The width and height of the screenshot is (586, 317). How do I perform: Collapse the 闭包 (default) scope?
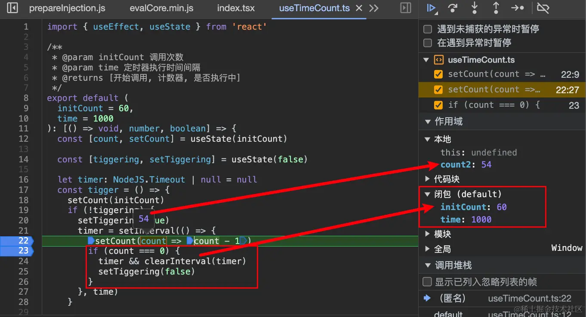pos(427,194)
